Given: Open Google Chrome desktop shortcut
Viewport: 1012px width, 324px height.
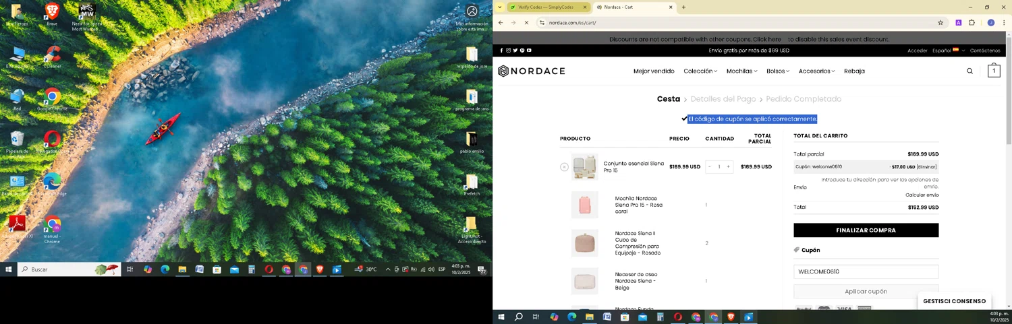Looking at the screenshot, I should coord(52,99).
